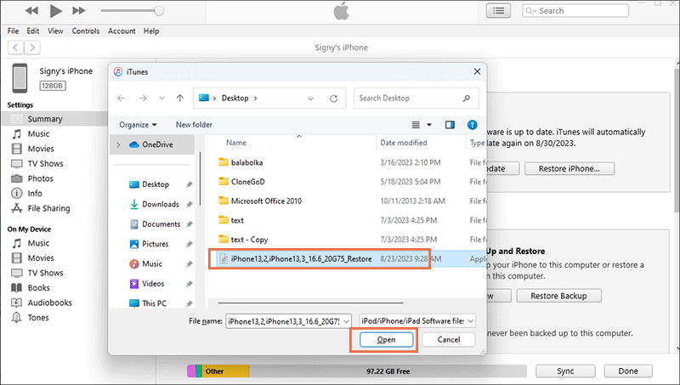
Task: Click the dialog forward arrow
Action: tap(143, 99)
